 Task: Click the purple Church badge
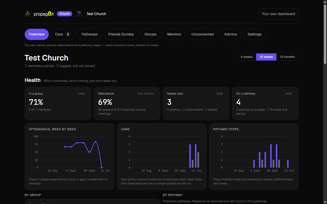(65, 14)
